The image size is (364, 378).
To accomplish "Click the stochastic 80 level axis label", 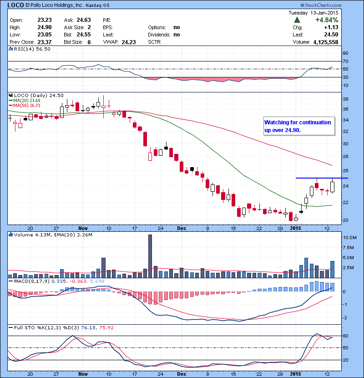I will point(346,336).
